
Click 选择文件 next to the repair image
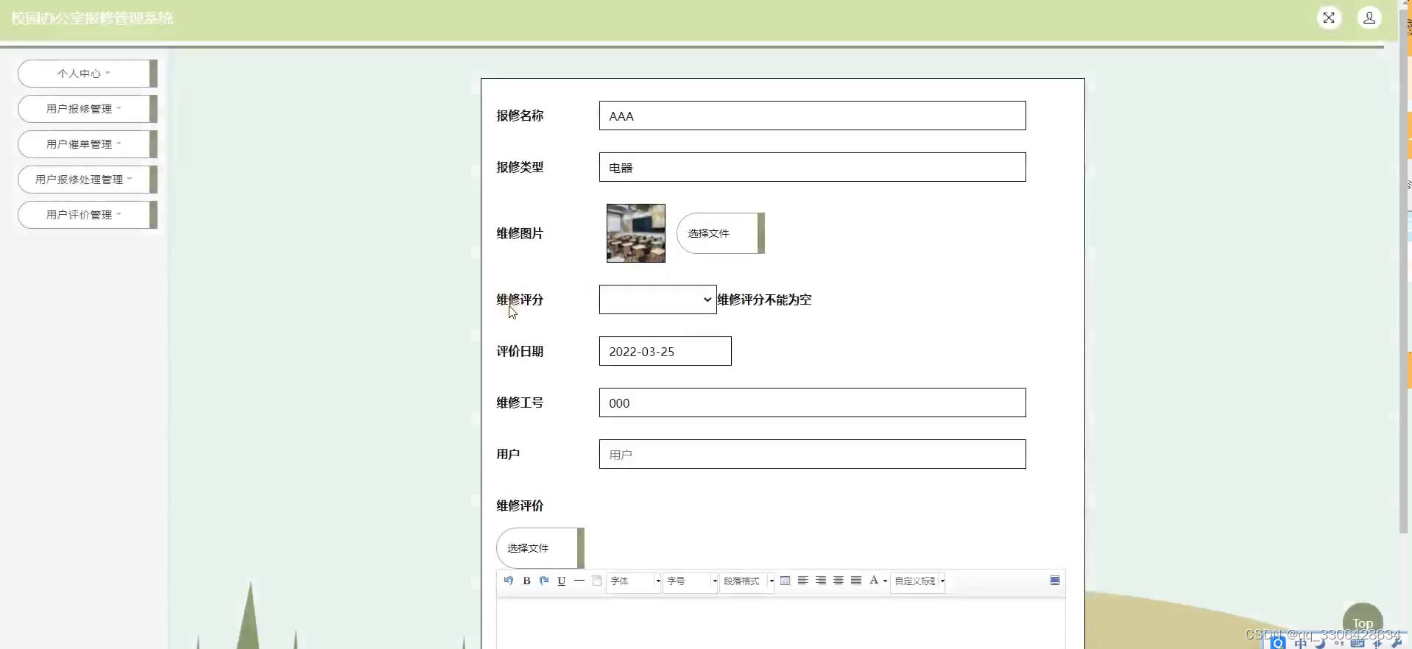pyautogui.click(x=721, y=233)
